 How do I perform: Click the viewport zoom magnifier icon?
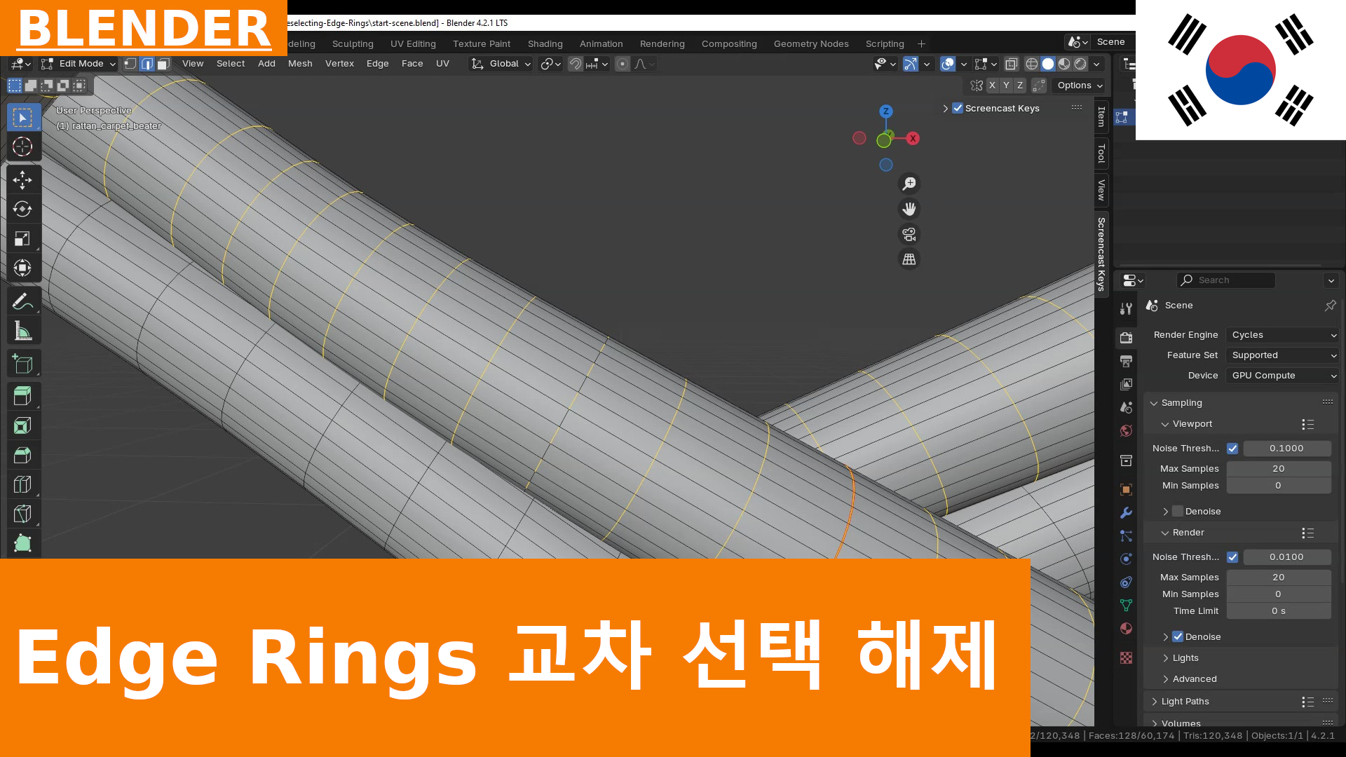909,184
